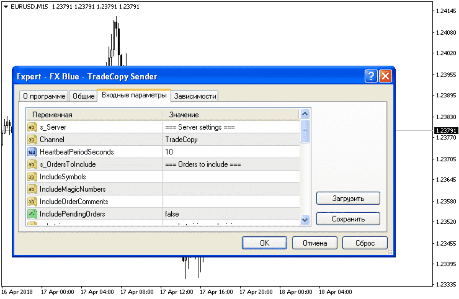Click the empty IncludeOrderComments value cell
The width and height of the screenshot is (459, 299).
coord(231,202)
